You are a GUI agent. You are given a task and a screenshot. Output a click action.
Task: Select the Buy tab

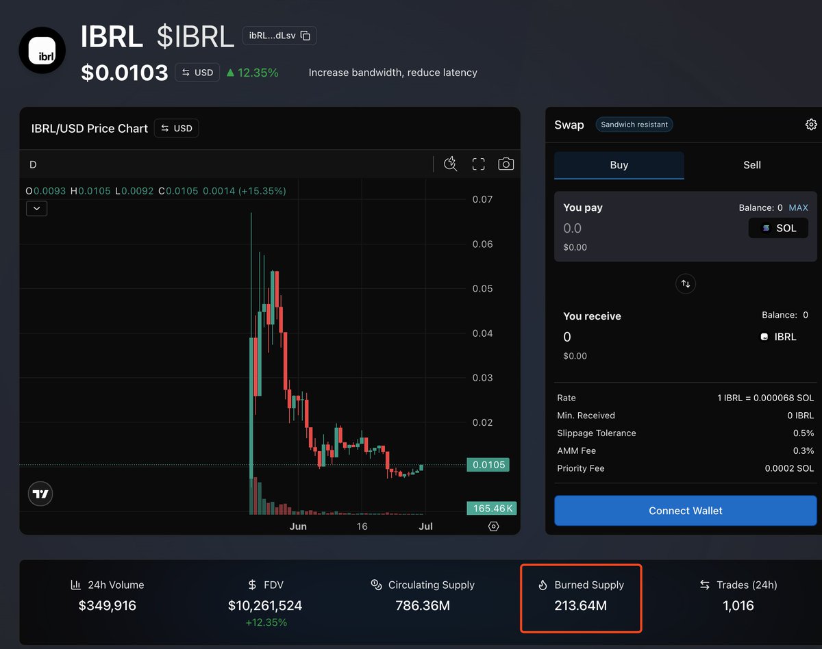619,165
